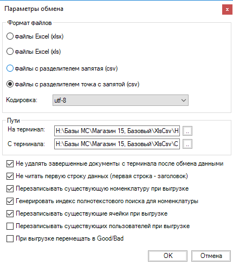Viewport: 233px width, 265px height.
Task: Choose semicolon-separated csv file format
Action: (x=10, y=84)
